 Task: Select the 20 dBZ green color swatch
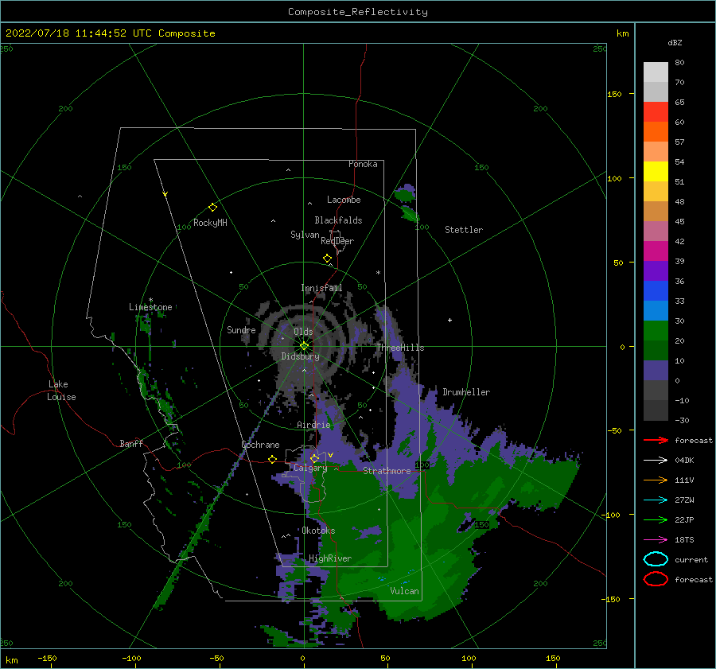pyautogui.click(x=656, y=331)
